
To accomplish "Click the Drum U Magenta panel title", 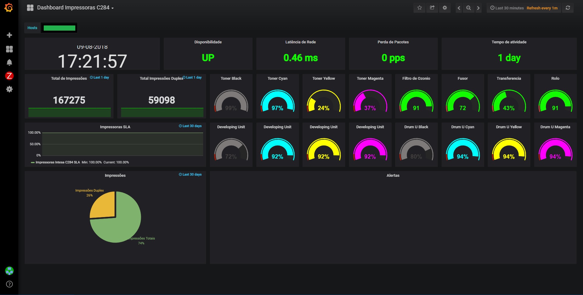I will [x=555, y=127].
